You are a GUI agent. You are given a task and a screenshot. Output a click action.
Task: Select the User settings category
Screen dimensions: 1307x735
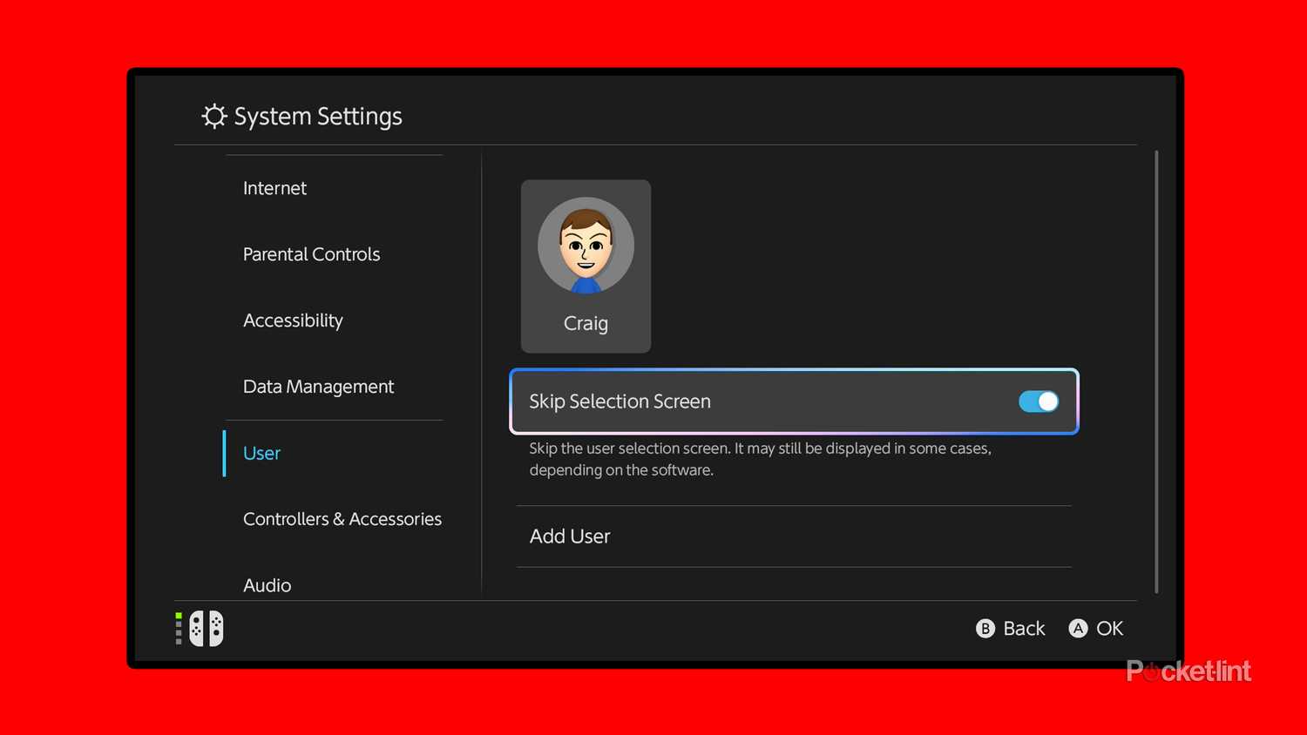(x=261, y=453)
